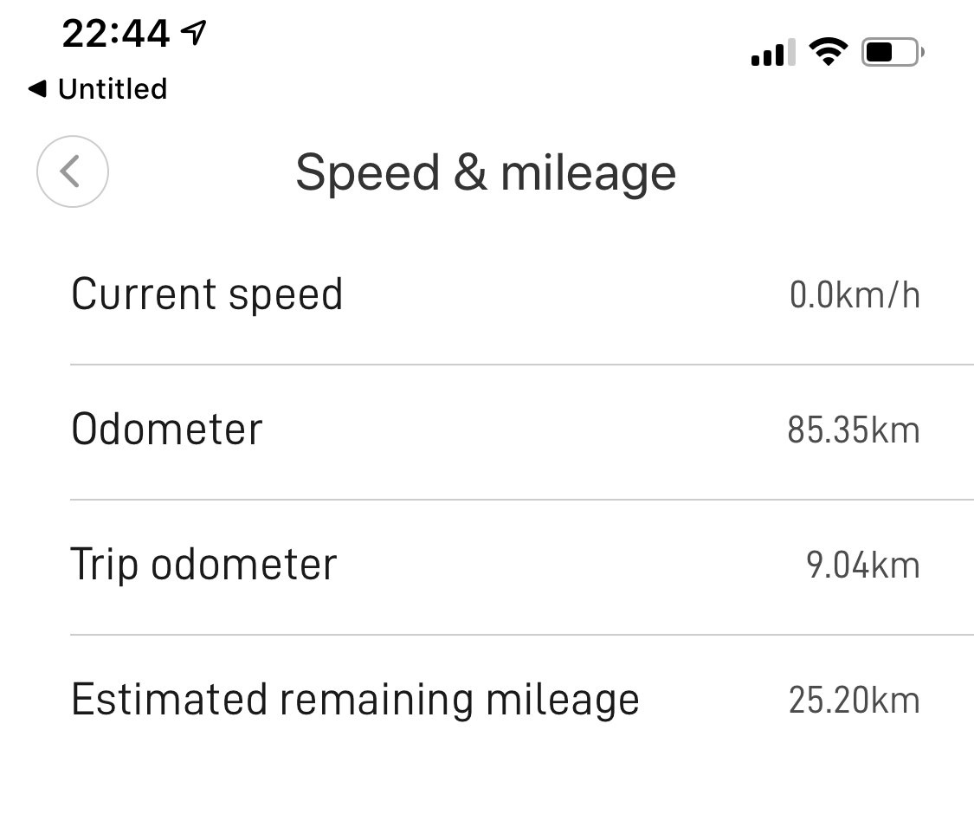The width and height of the screenshot is (974, 840).
Task: Tap the 9.04km trip value
Action: (x=862, y=565)
